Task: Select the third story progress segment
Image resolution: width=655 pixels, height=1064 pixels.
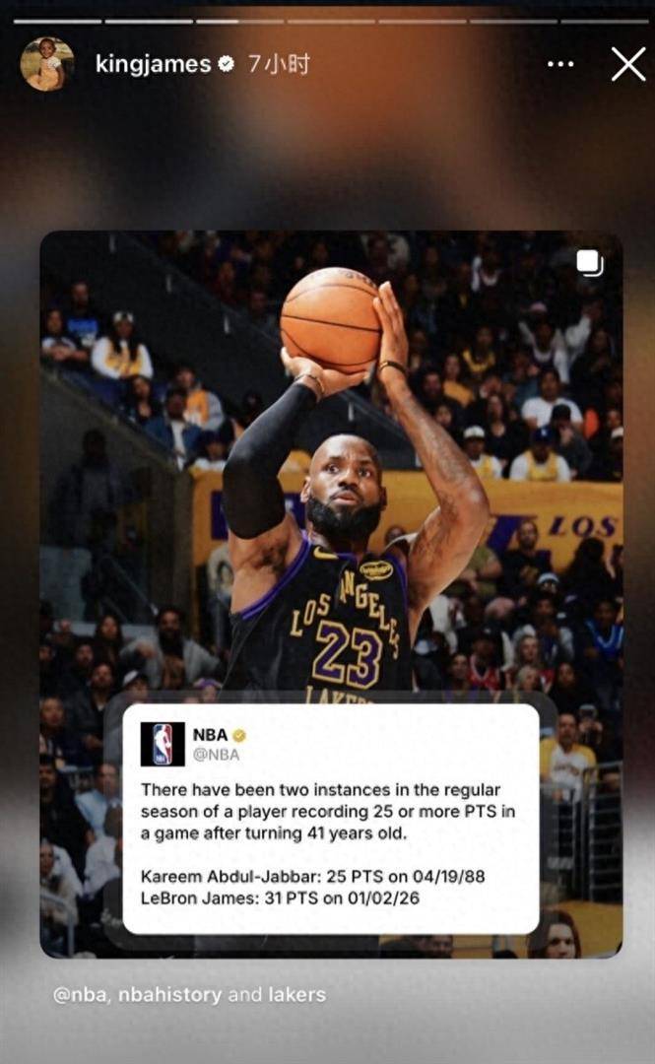Action: click(x=239, y=21)
